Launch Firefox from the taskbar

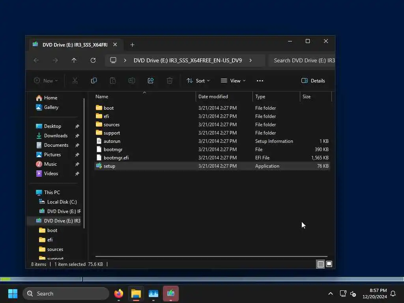(118, 294)
